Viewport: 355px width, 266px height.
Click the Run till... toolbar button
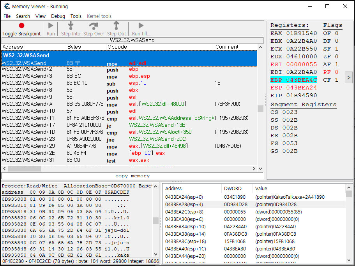click(141, 29)
